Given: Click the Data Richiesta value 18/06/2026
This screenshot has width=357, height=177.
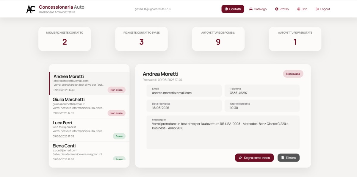Looking at the screenshot, I should 160,108.
